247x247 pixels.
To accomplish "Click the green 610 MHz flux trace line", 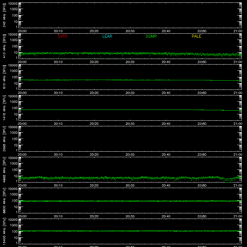I will pos(130,80).
